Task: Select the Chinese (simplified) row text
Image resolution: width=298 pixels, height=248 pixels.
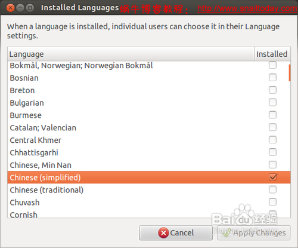Action: pos(45,177)
